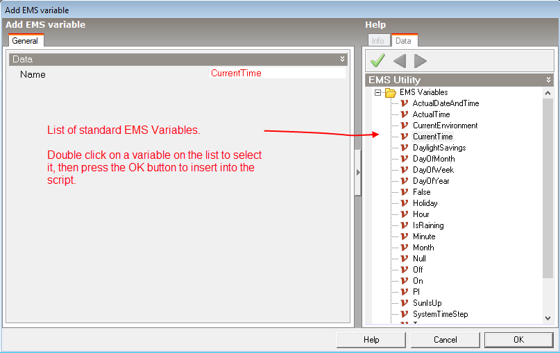Collapse the EMS Variables tree node
Image resolution: width=560 pixels, height=353 pixels.
pos(378,92)
